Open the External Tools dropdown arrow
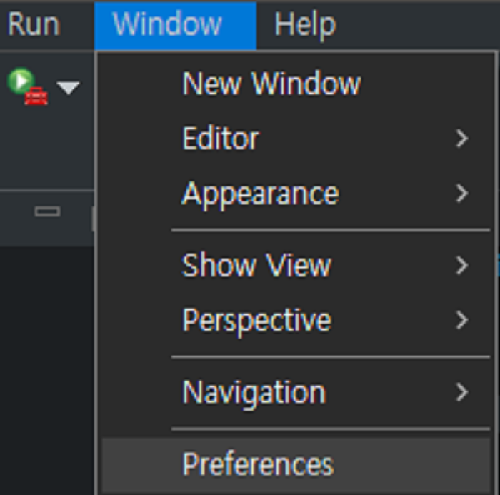The image size is (500, 495). (69, 88)
